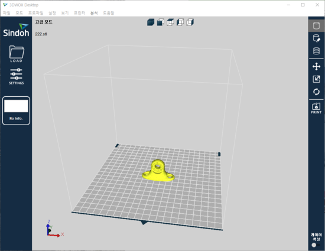Select the cylinder with pencil edit icon
This screenshot has height=251, width=325.
click(316, 38)
